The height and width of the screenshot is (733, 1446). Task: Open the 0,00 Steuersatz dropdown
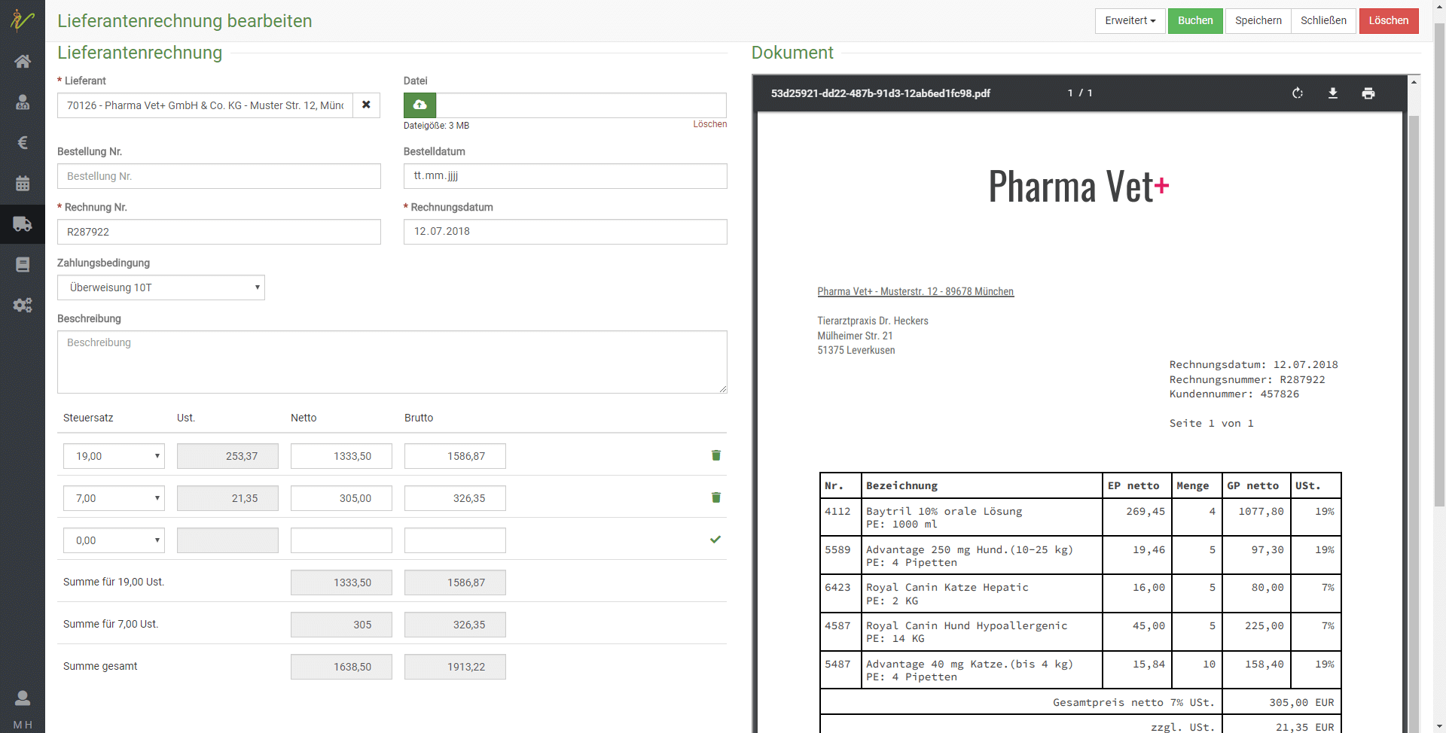[114, 540]
